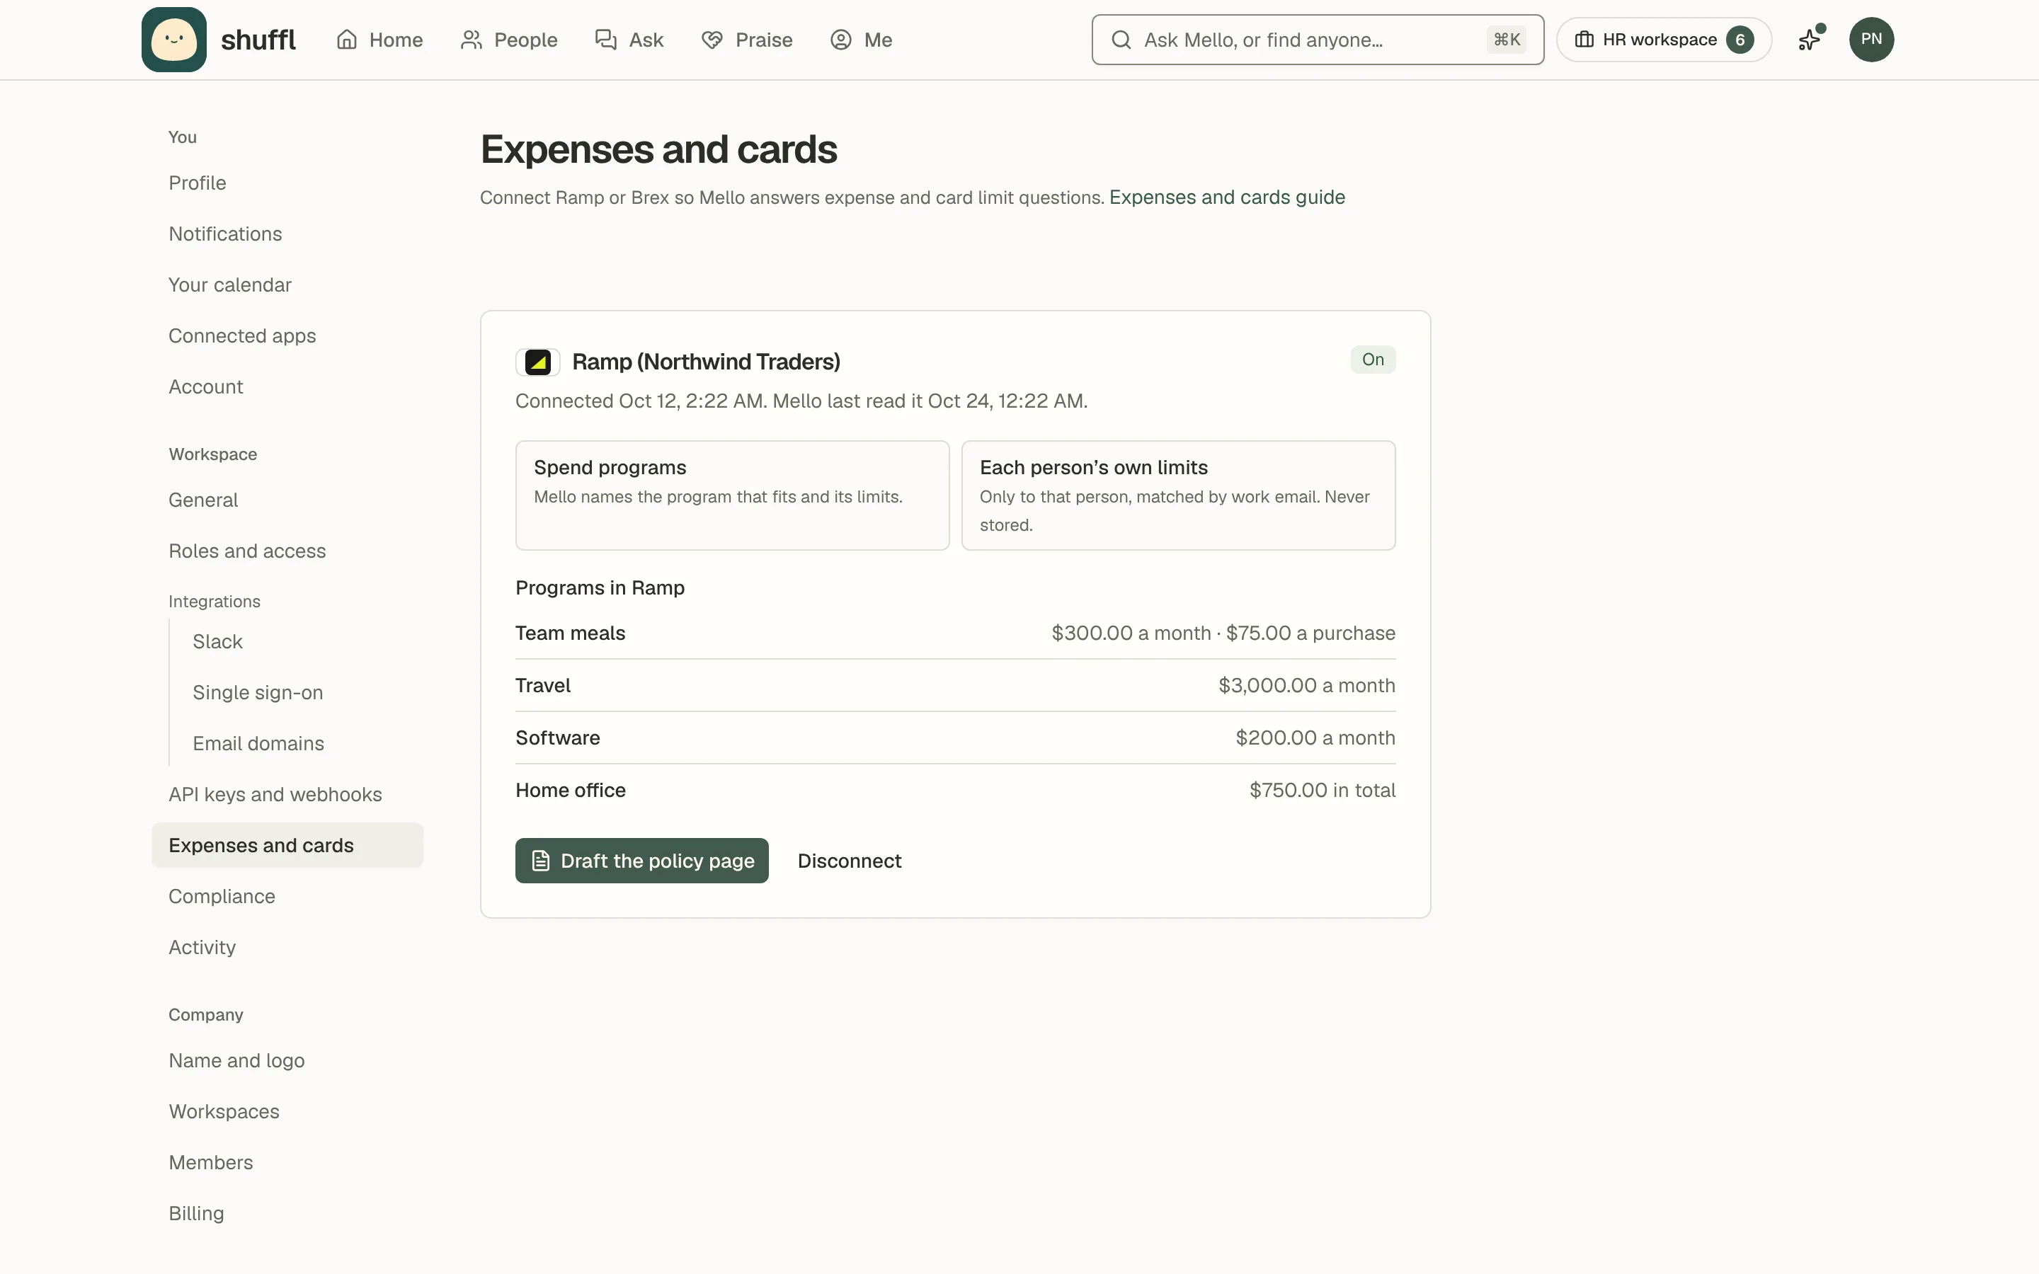Click the Ramp logo icon
2039x1274 pixels.
537,362
